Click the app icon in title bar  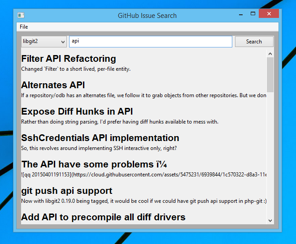click(21, 15)
